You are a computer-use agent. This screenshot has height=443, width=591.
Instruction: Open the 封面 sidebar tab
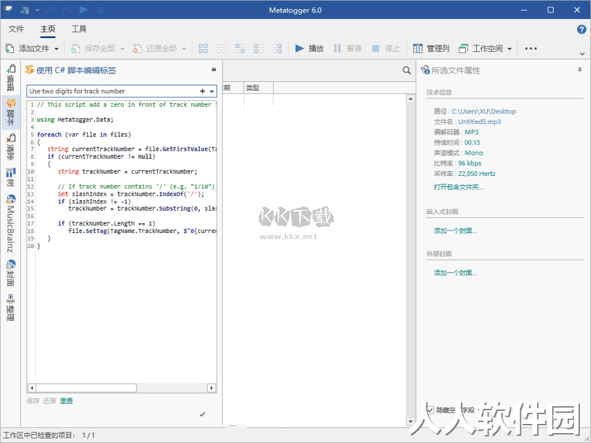click(x=11, y=273)
